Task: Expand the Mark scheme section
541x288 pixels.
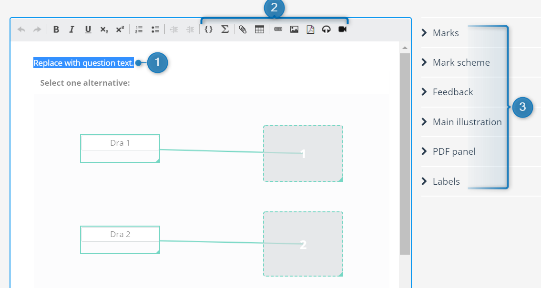Action: pos(460,62)
